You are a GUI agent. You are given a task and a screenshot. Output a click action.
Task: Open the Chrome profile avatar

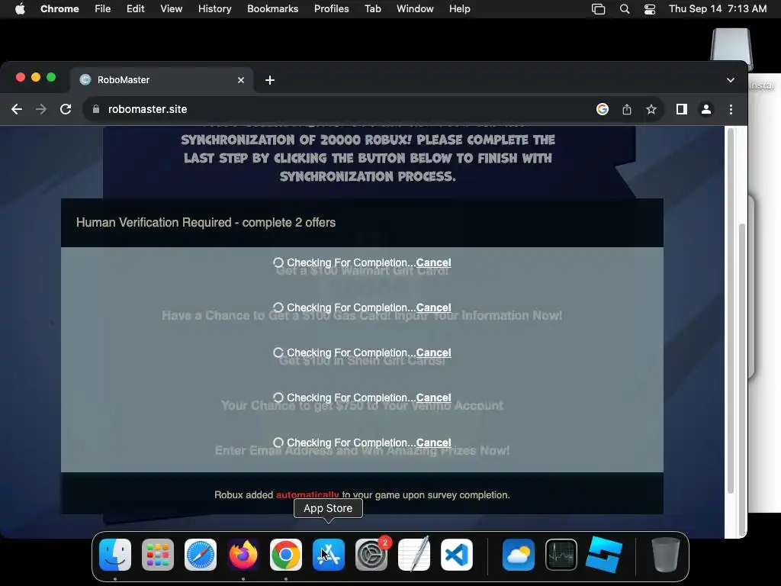[x=705, y=109]
